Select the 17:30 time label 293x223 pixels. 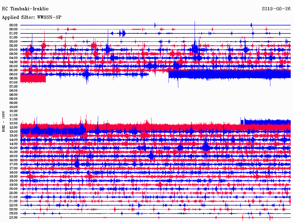click(13, 168)
